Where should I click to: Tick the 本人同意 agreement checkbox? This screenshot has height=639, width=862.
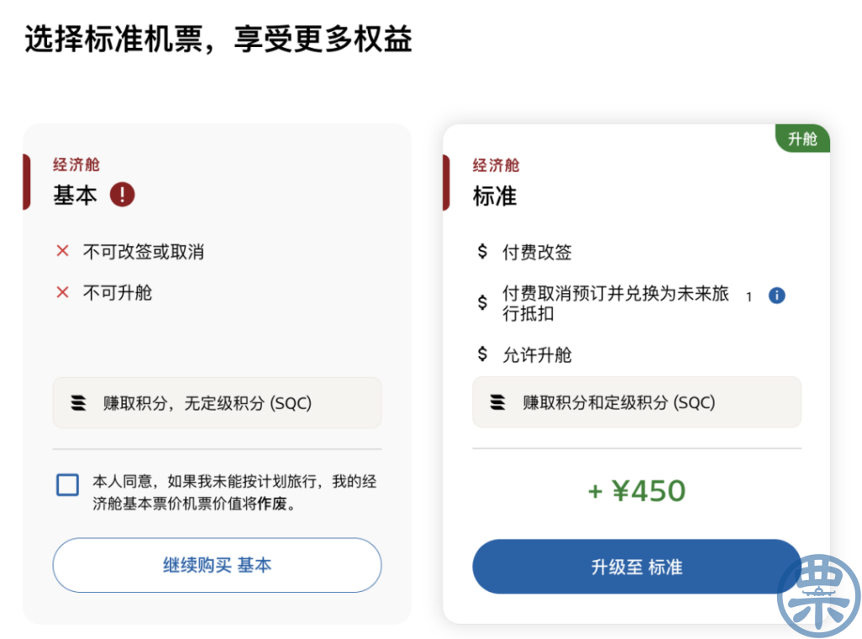67,484
